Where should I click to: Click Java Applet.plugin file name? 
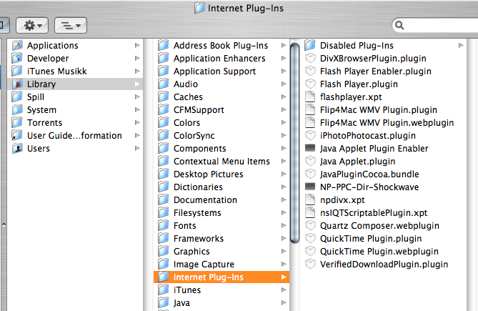point(357,162)
